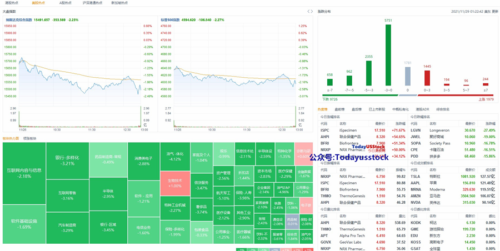Select the 航天军工 -5.10% tile
Image resolution: width=500 pixels, height=251 pixels.
(x=223, y=195)
